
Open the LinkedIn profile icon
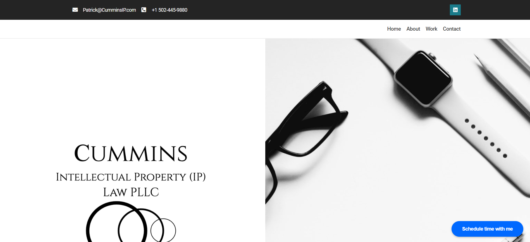click(455, 10)
